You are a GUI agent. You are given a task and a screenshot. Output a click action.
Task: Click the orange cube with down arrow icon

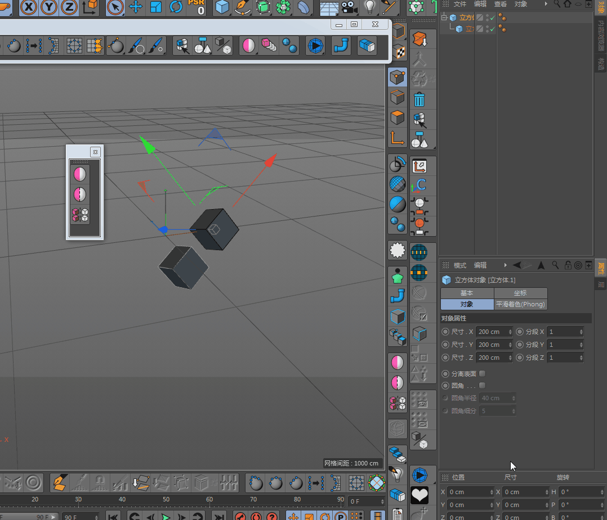tap(419, 39)
